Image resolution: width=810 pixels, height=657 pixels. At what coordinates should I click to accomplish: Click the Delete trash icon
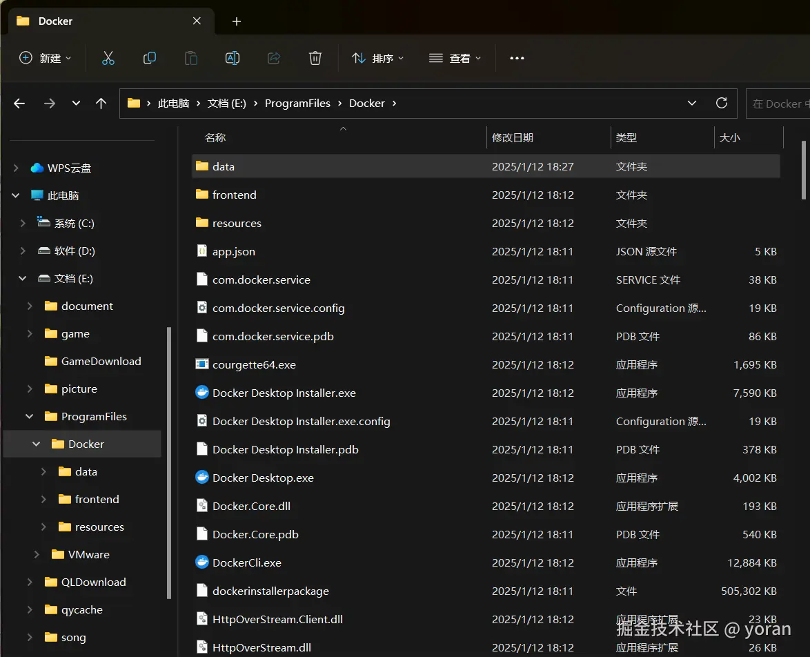click(315, 59)
